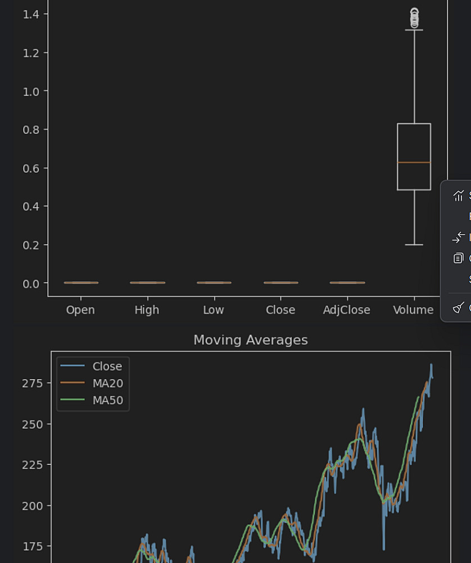Click the Volume outlier circles at top

pyautogui.click(x=414, y=19)
